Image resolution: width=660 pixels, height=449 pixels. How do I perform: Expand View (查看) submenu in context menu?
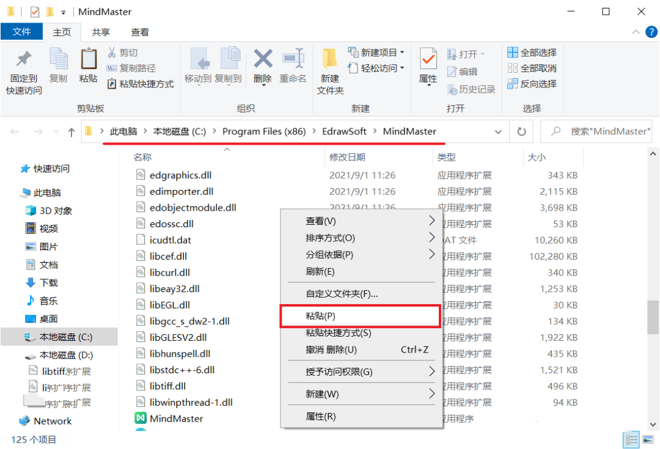click(362, 221)
